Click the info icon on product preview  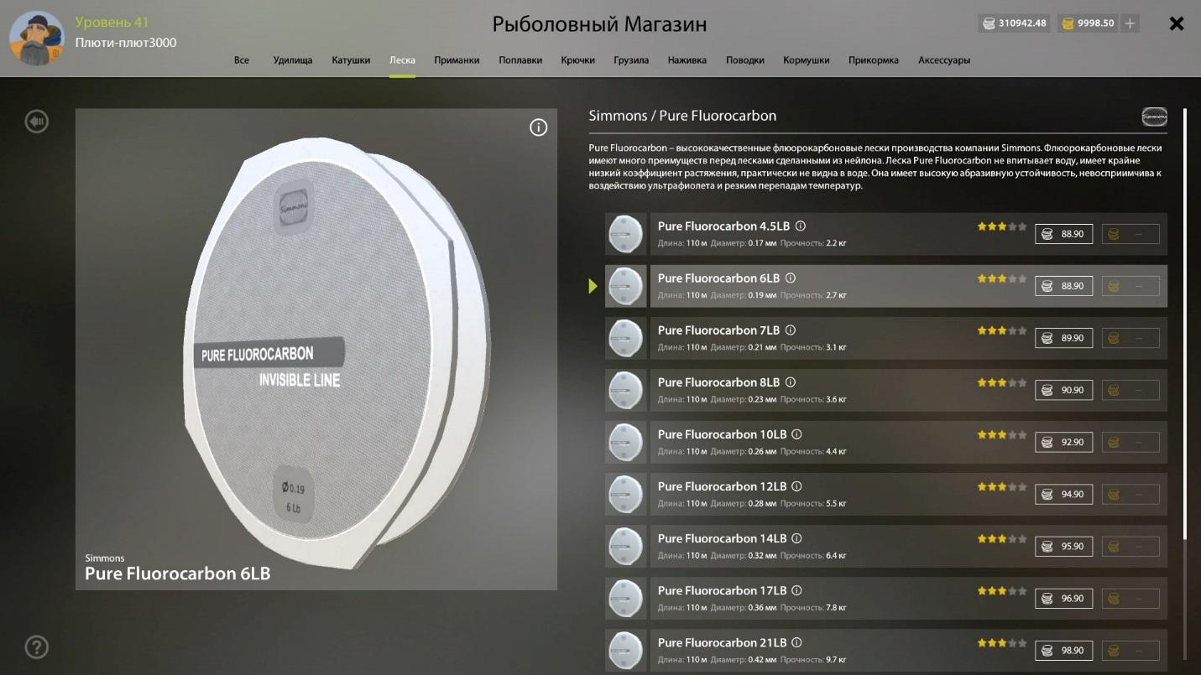click(x=538, y=127)
